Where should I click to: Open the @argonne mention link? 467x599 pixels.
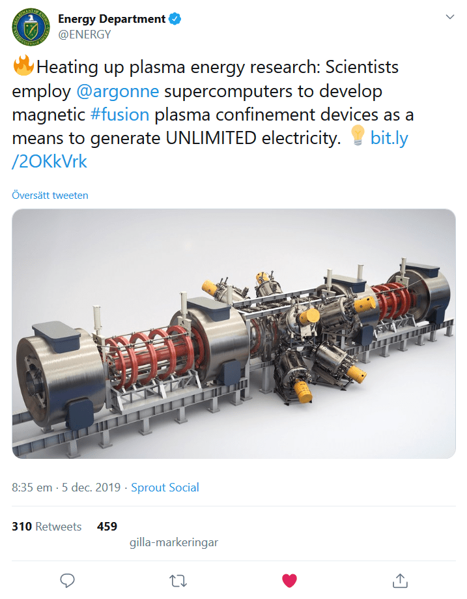point(117,91)
